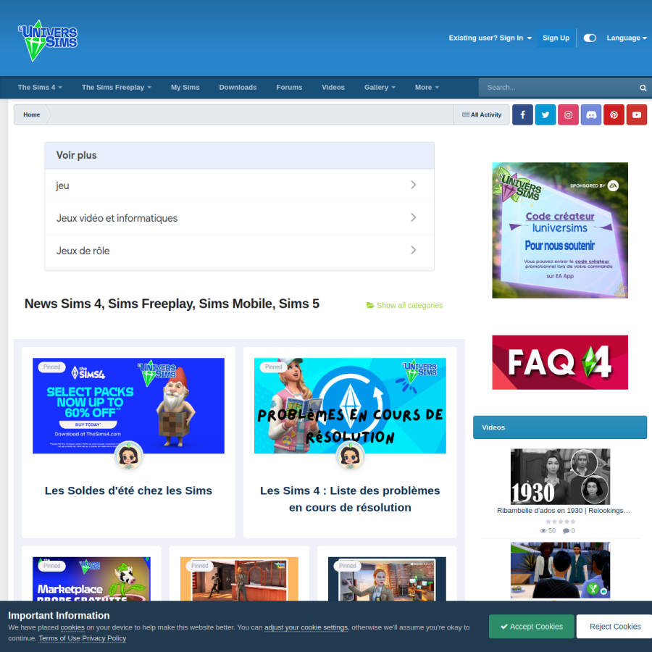
Task: Click the star rating under 1930 video
Action: coord(561,522)
